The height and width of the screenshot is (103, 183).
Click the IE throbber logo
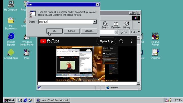[x=136, y=18]
